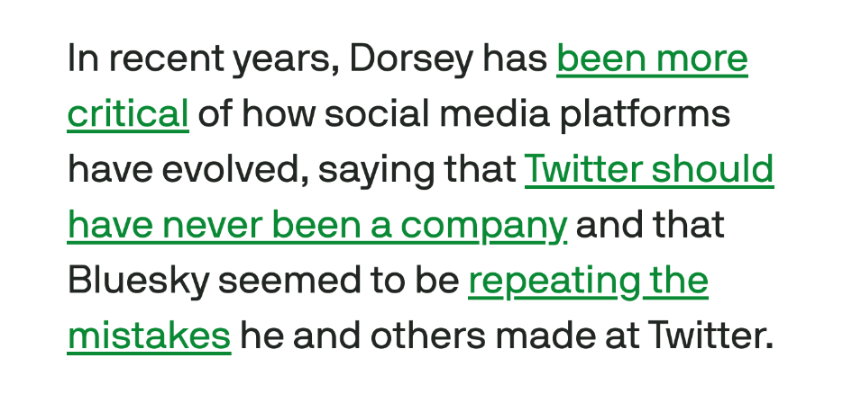Click "and that" after the company link
This screenshot has height=394, width=852.
click(649, 226)
